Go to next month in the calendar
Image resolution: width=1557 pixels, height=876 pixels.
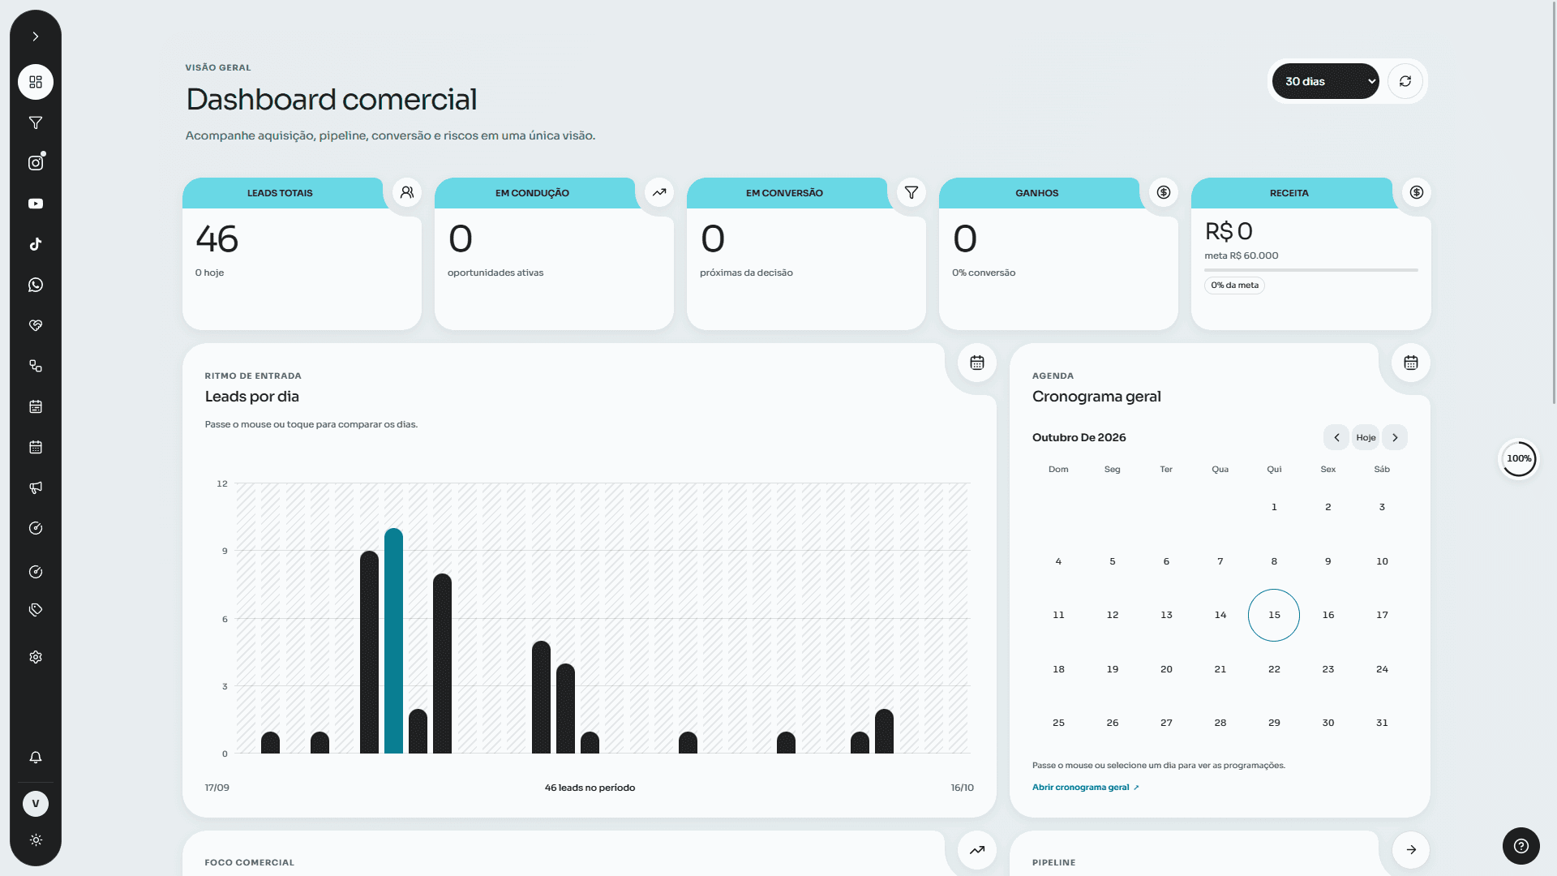pyautogui.click(x=1395, y=437)
